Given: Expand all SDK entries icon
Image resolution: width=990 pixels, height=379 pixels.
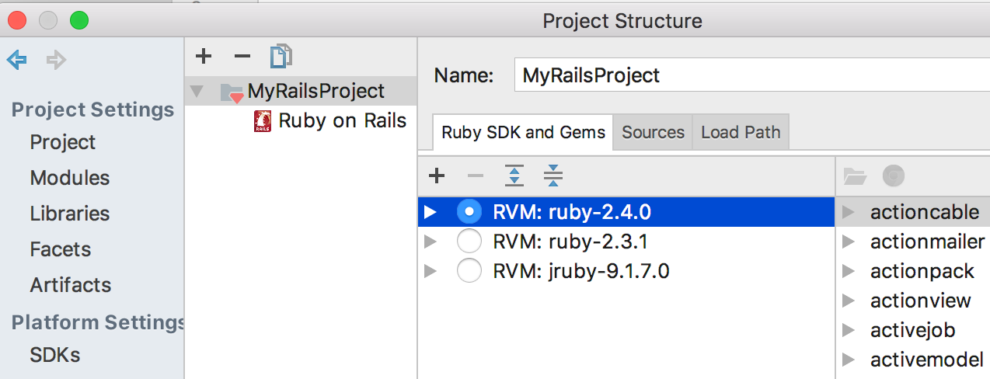Looking at the screenshot, I should click(x=514, y=176).
